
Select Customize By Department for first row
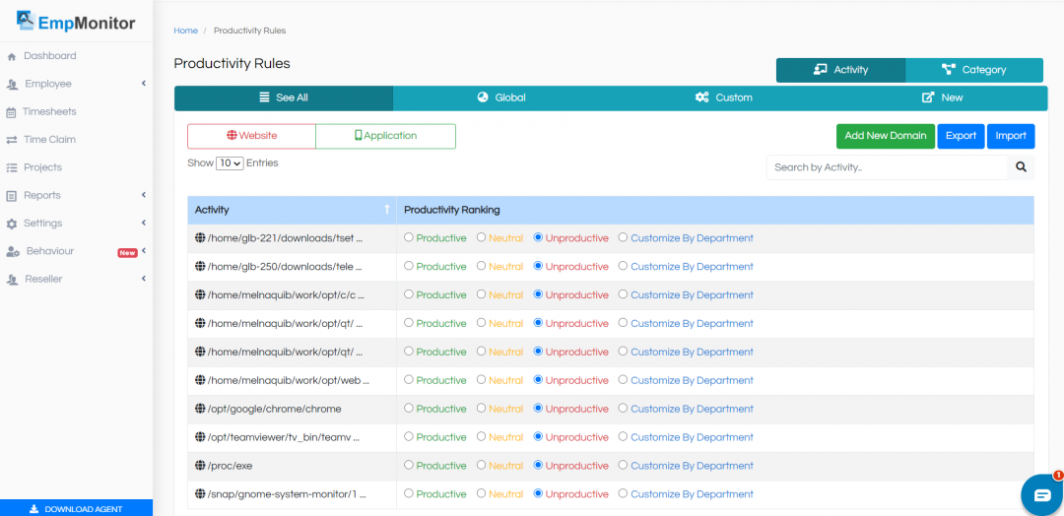pos(623,238)
